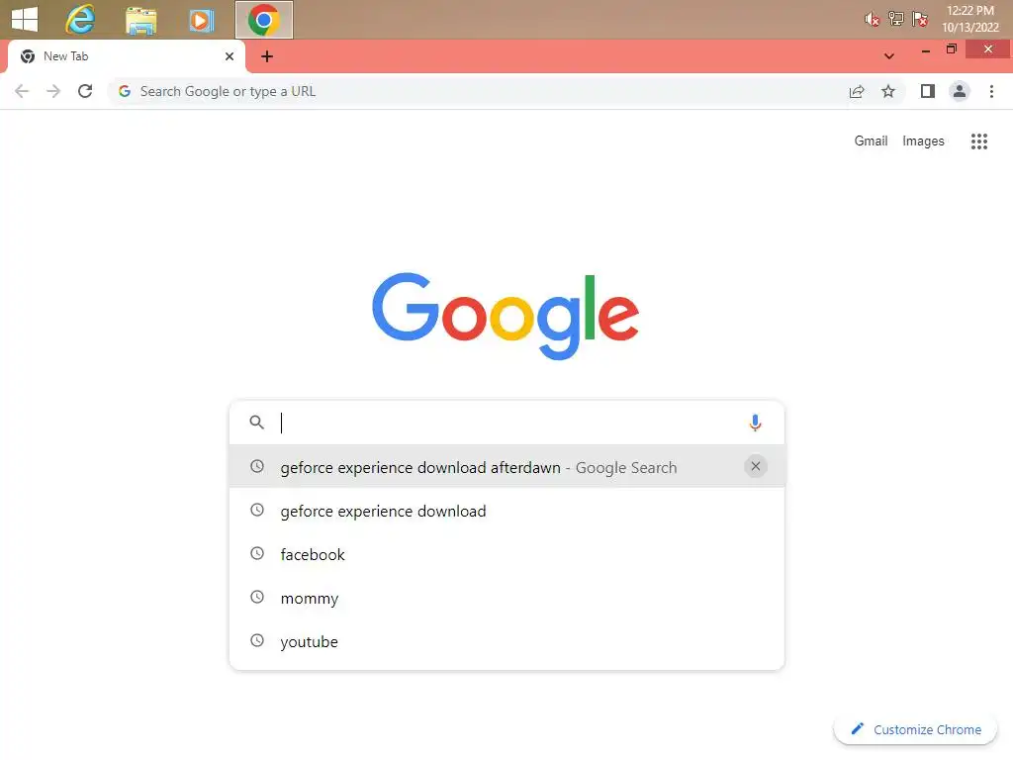1013x760 pixels.
Task: Open the Gmail link
Action: (x=871, y=141)
